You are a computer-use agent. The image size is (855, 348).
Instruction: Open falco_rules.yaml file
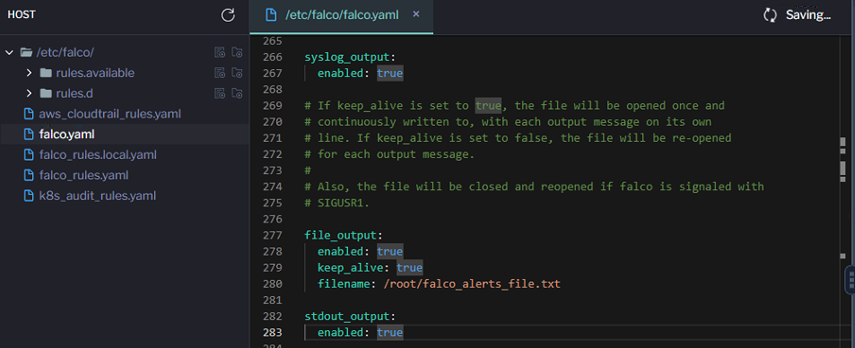76,176
